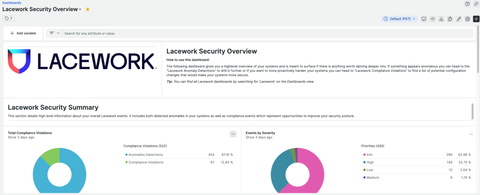Viewport: 480px width, 195px height.
Task: Click the attribute search filter field
Action: point(264,33)
